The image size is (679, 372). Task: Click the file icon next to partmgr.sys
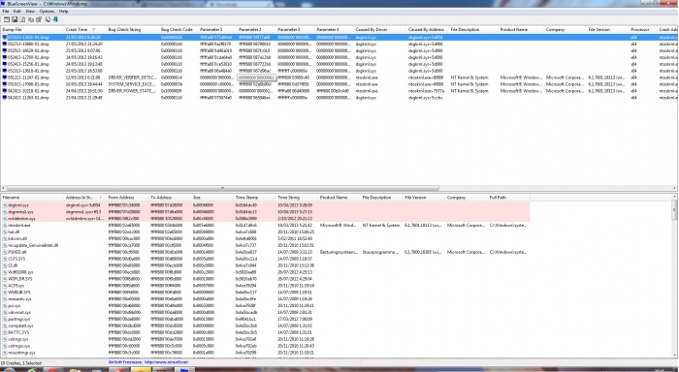click(5, 320)
